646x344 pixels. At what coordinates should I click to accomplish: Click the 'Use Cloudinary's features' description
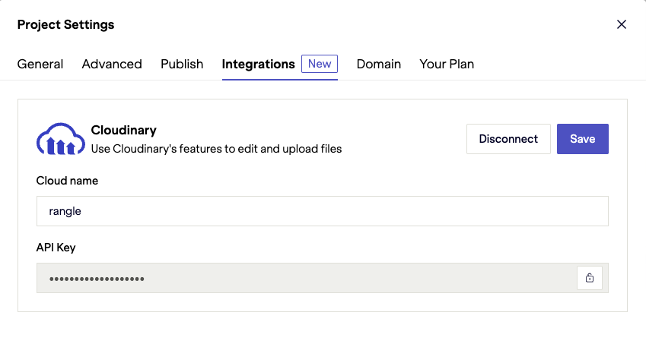[x=216, y=149]
